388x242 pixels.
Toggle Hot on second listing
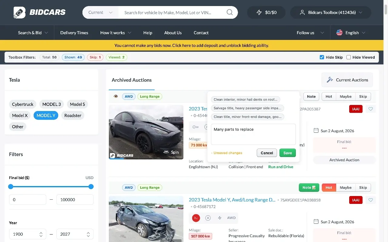(329, 188)
